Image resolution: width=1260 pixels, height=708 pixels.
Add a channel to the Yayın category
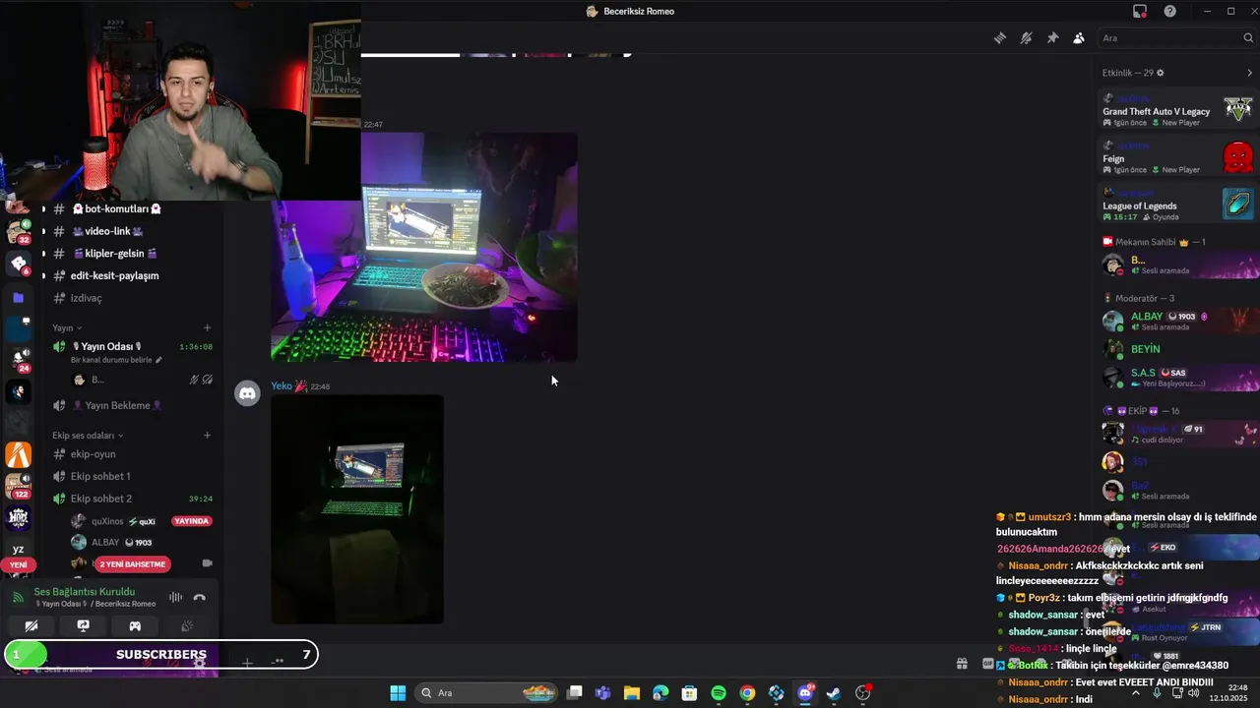pos(207,327)
